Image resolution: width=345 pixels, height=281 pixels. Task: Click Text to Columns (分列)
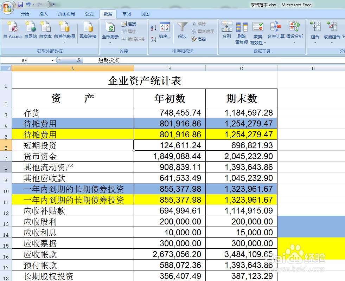226,30
